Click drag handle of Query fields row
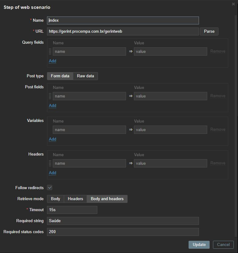Viewport: 238px width, 253px height. click(x=50, y=51)
